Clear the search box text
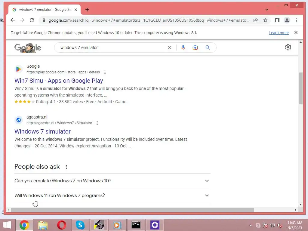The image size is (308, 231). tap(170, 48)
